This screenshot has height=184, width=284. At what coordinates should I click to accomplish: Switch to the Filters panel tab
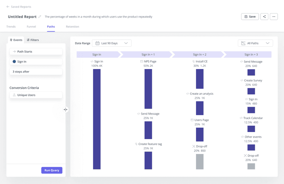pos(33,40)
